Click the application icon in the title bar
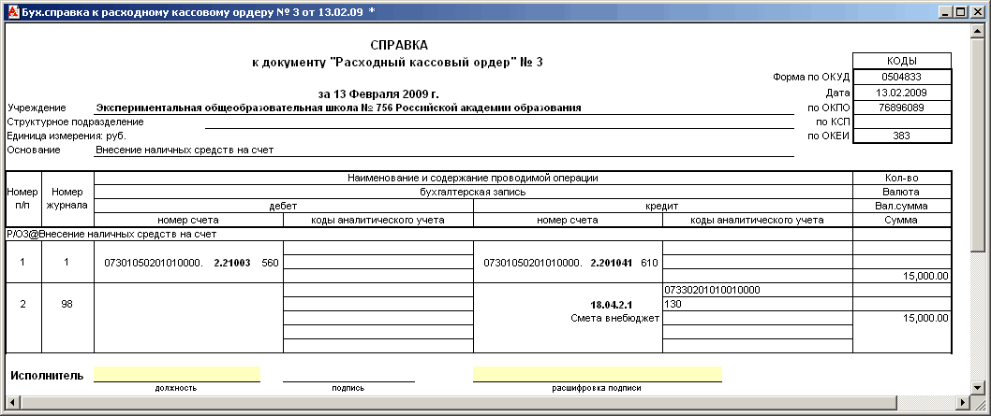The image size is (991, 416). [12, 11]
